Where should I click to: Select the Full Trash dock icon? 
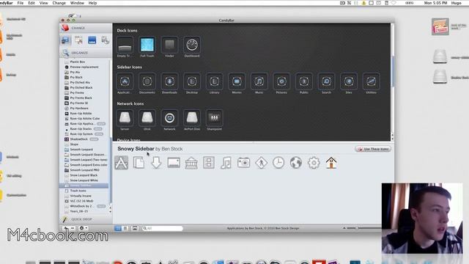point(147,45)
